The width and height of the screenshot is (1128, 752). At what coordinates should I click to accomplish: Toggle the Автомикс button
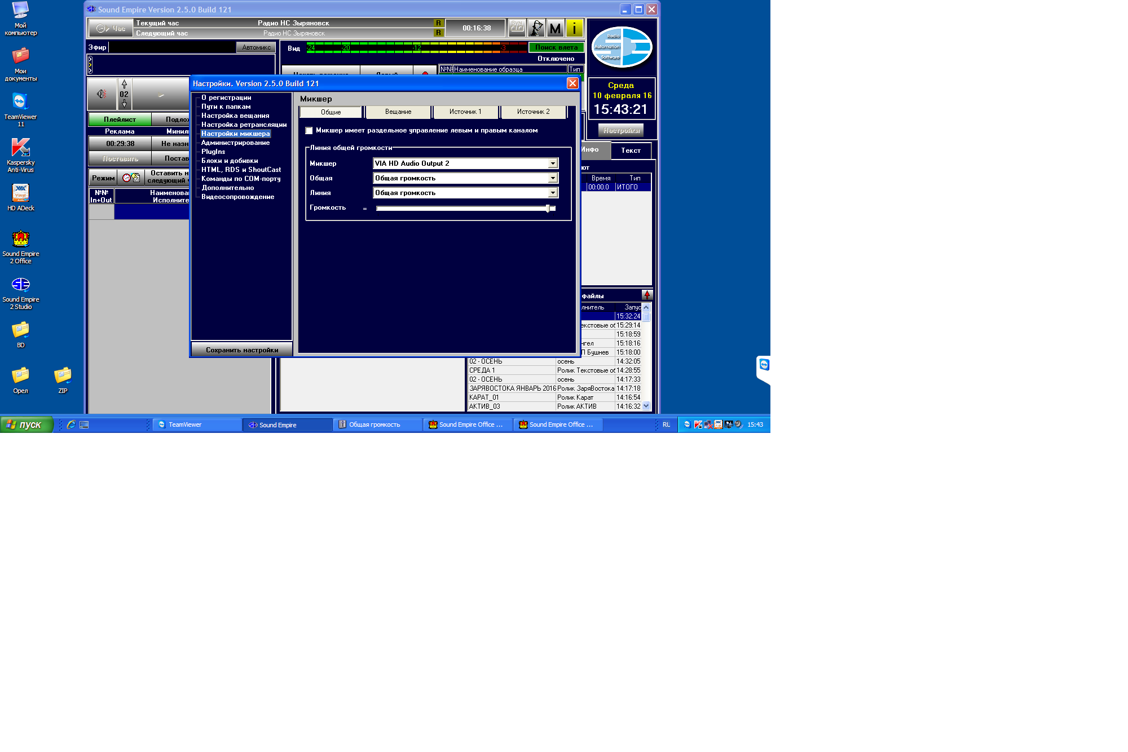click(256, 47)
